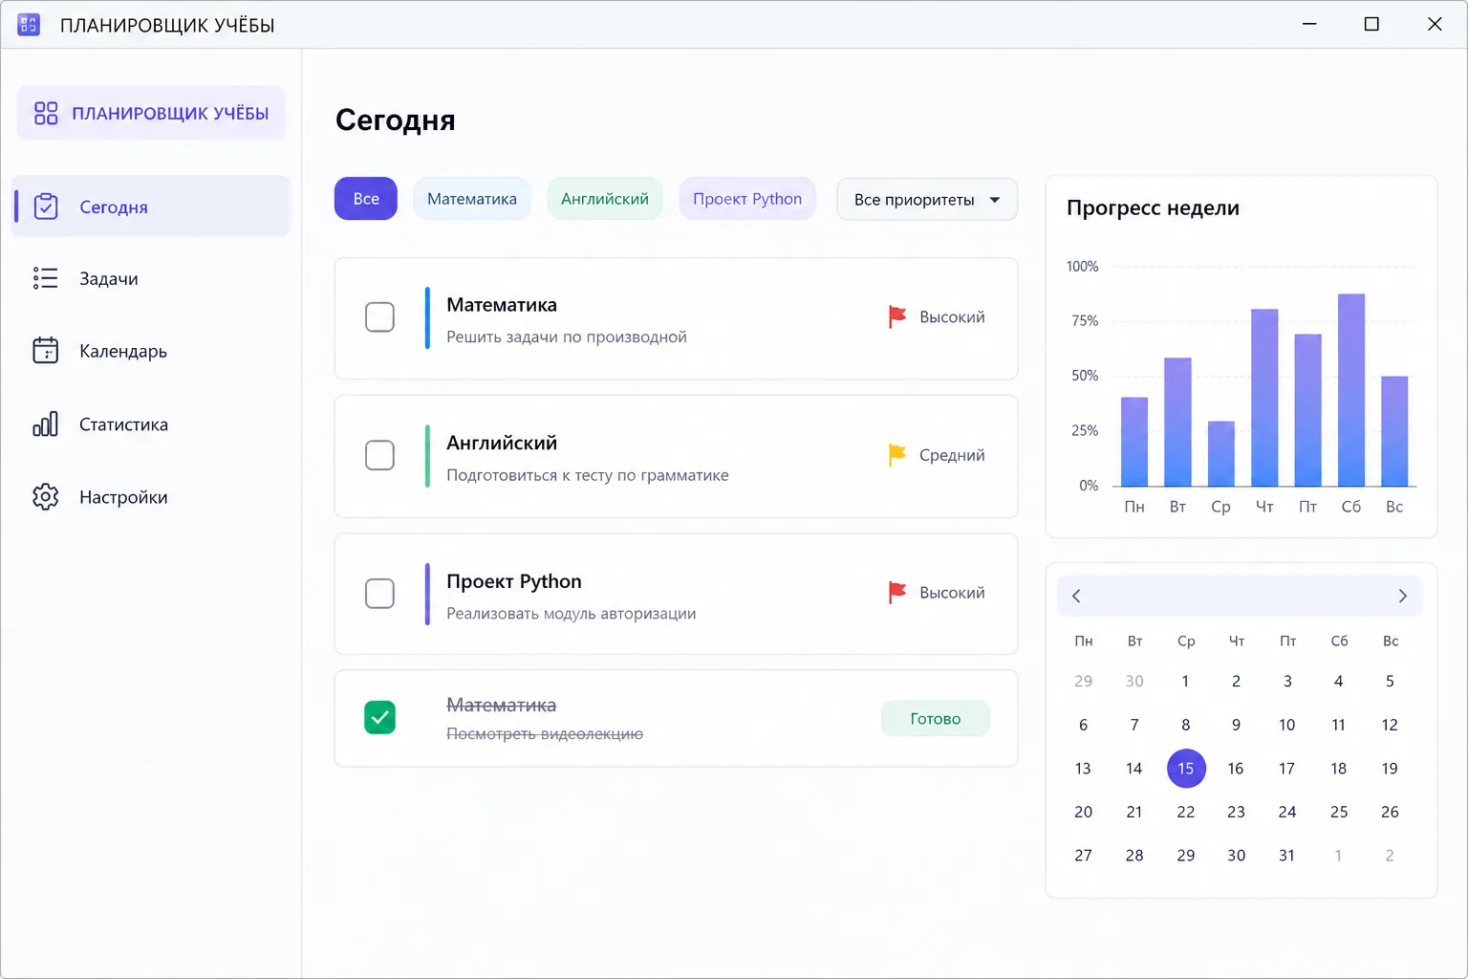Click the app logo icon in title bar
Screen dimensions: 1468x979
[x=29, y=25]
